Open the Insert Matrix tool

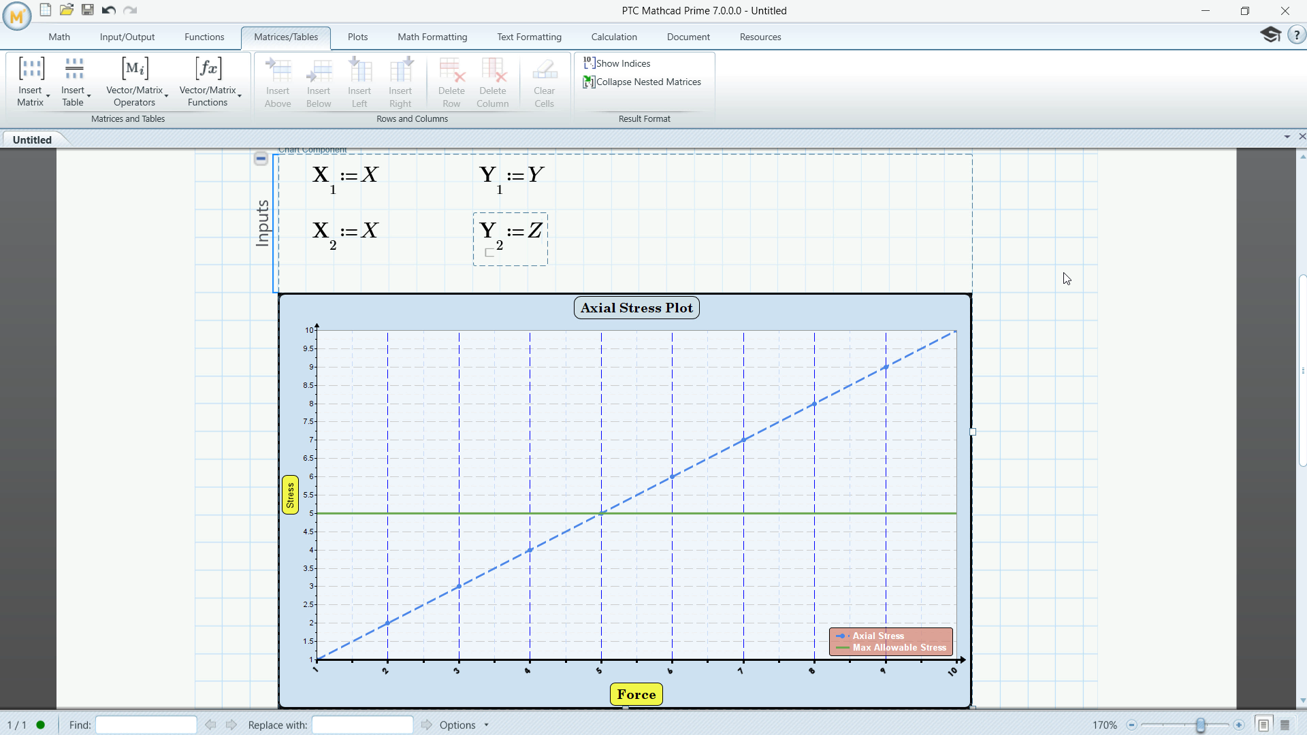[31, 82]
